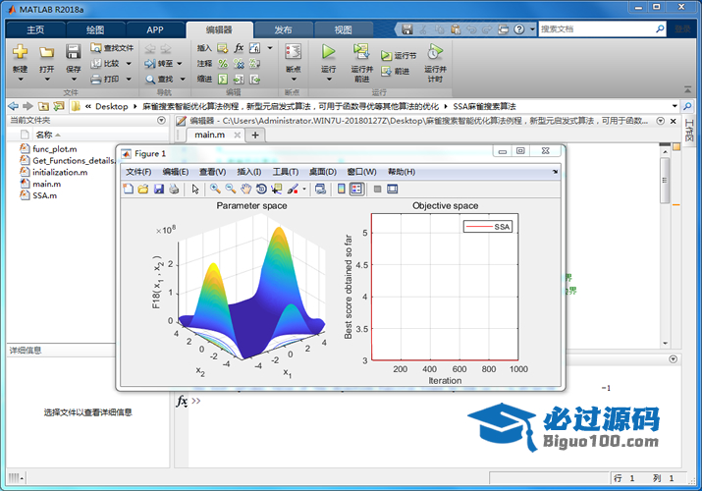Expand the New (新建) dropdown arrow

(21, 80)
